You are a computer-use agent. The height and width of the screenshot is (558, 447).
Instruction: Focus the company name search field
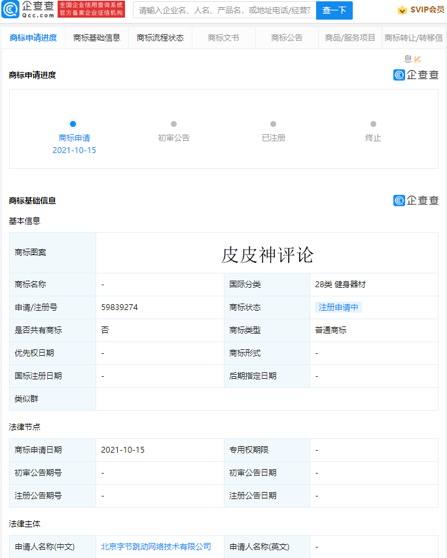click(x=224, y=10)
